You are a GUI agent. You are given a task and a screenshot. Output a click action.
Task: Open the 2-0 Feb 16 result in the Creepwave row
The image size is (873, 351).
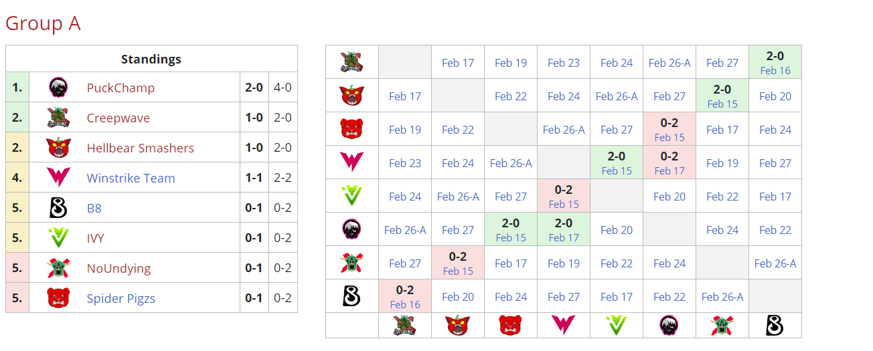coord(775,63)
